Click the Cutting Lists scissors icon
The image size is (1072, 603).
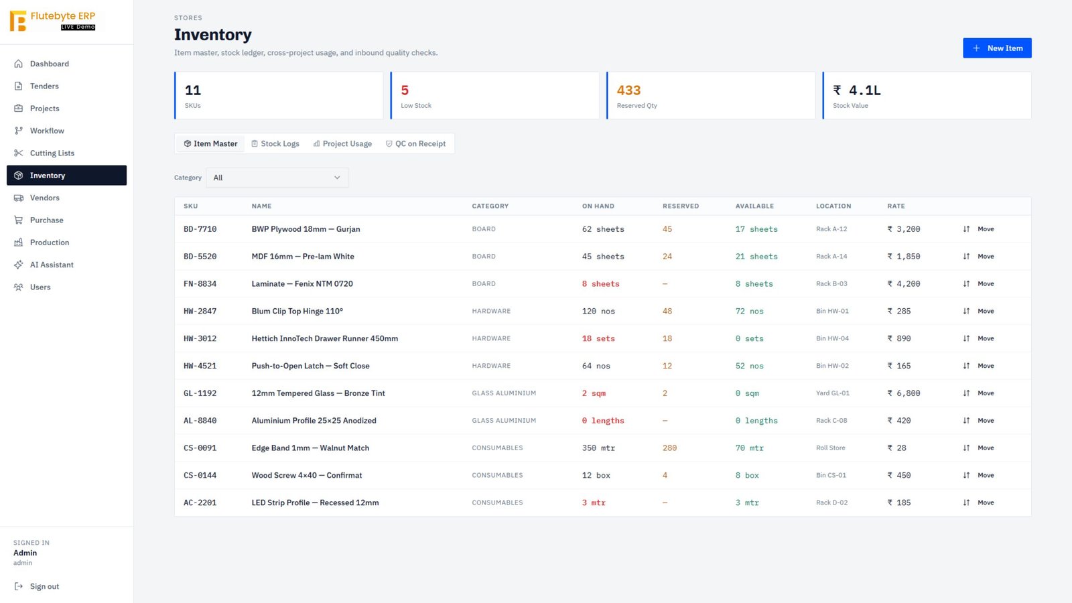point(19,153)
